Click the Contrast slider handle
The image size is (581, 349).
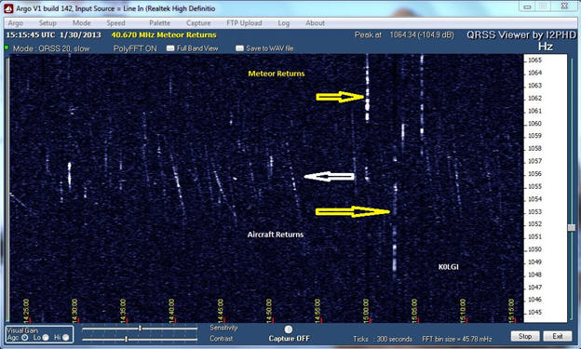127,339
